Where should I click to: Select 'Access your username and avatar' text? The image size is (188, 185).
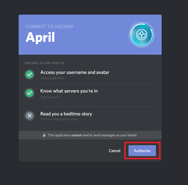pyautogui.click(x=75, y=72)
